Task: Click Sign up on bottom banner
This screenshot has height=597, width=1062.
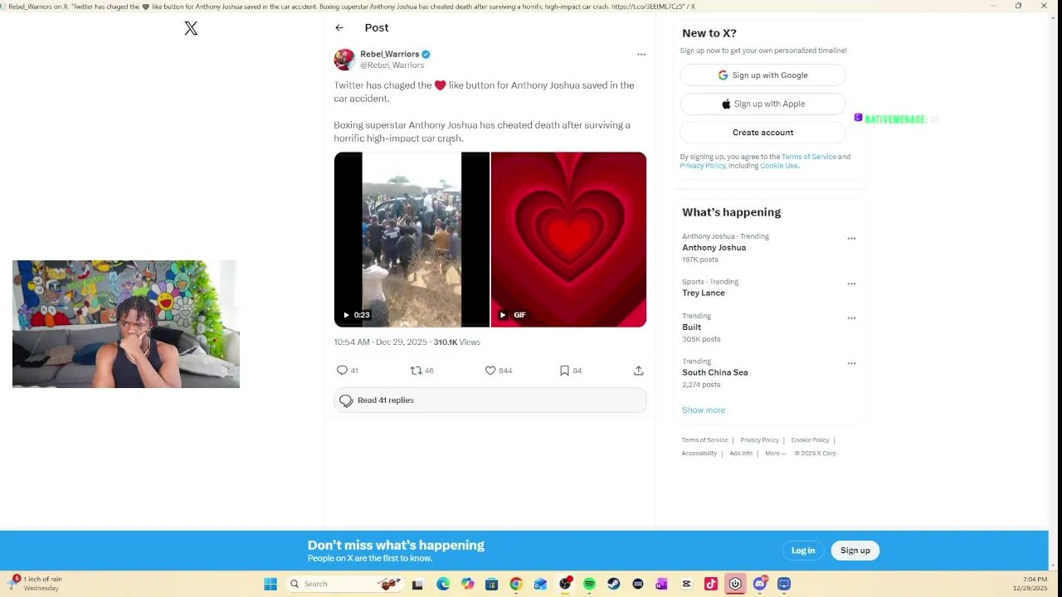Action: click(855, 551)
